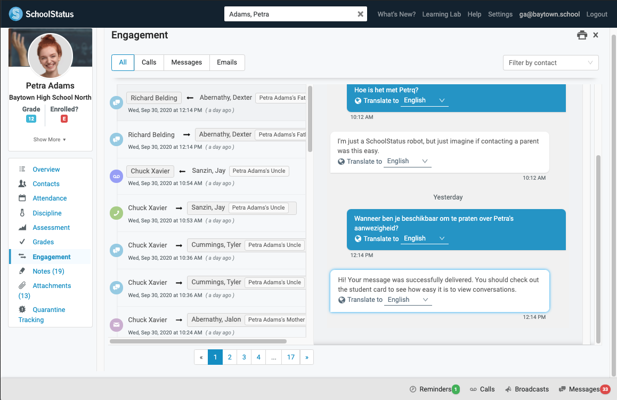The height and width of the screenshot is (400, 617).
Task: Click the green phone call icon at 10:53 AM
Action: pos(116,213)
